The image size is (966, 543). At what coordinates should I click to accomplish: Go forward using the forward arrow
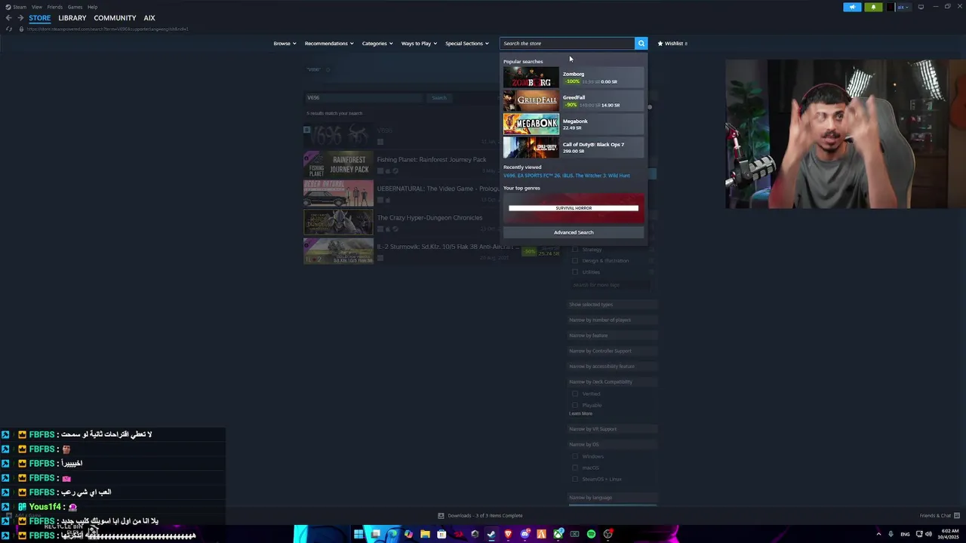(x=20, y=18)
